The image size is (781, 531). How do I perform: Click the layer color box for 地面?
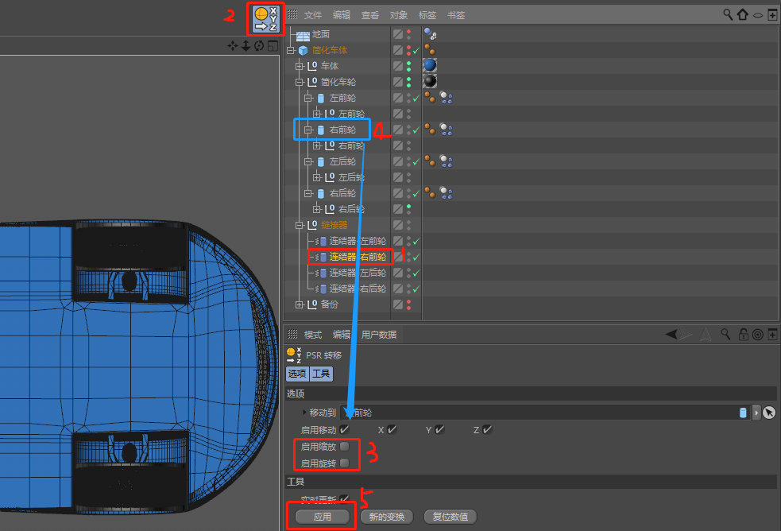pos(397,34)
